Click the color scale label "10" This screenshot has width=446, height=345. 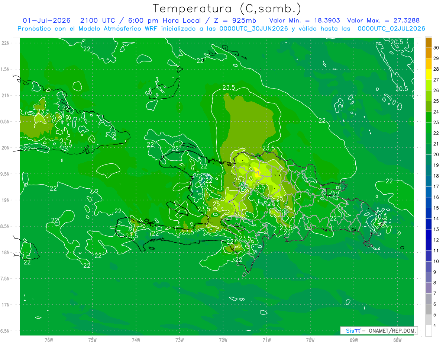436,261
